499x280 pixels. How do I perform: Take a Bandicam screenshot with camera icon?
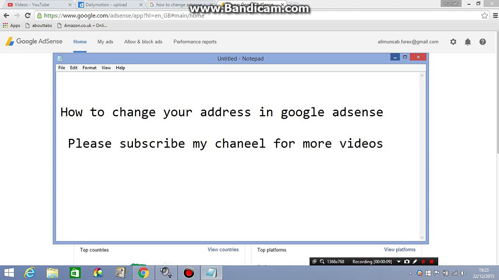click(x=407, y=262)
